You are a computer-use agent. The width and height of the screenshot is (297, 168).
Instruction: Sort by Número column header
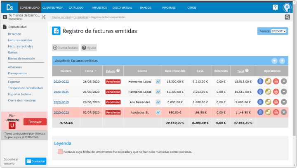click(x=66, y=71)
